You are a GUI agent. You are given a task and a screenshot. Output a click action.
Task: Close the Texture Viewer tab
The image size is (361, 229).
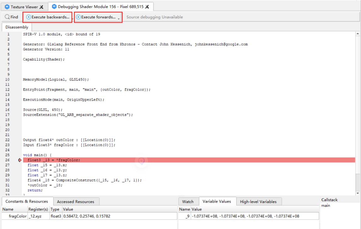[x=42, y=7]
